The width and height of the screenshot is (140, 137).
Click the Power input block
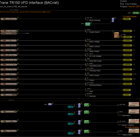pos(9,79)
